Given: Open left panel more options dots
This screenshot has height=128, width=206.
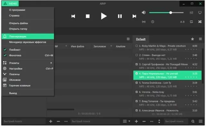Looking at the screenshot, I should click(x=66, y=122).
